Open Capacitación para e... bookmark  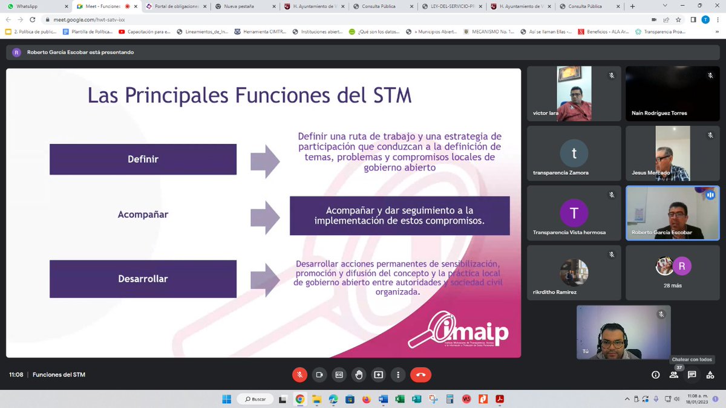tap(145, 32)
